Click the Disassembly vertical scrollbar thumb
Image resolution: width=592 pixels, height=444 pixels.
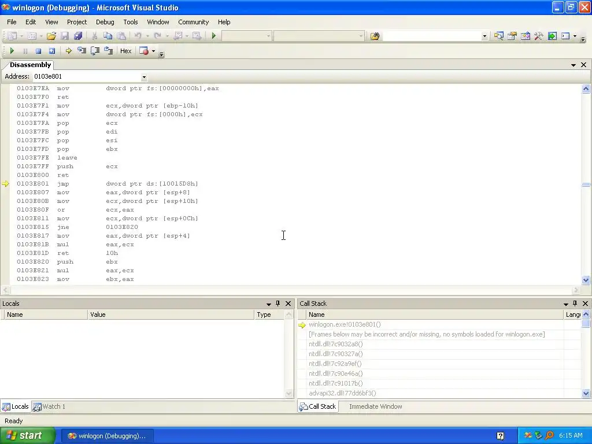coord(586,184)
